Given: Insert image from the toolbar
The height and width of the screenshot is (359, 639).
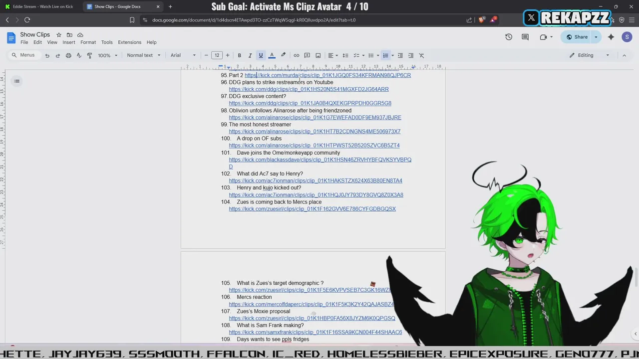Looking at the screenshot, I should tap(318, 55).
